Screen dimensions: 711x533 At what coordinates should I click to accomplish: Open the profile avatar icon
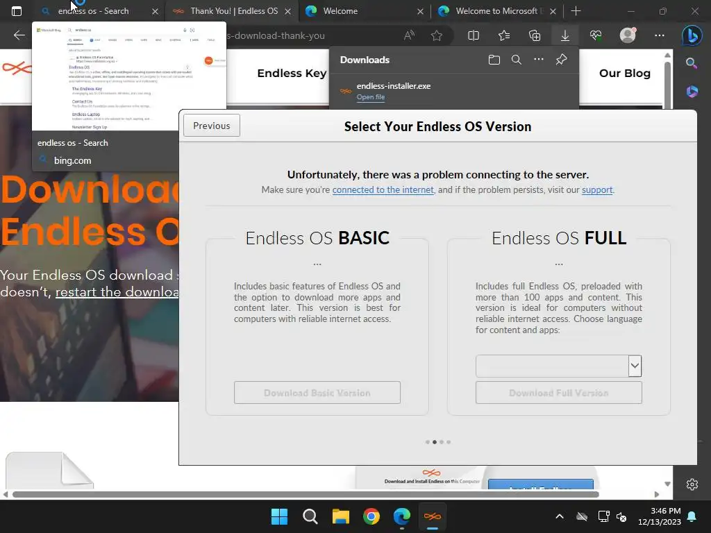point(628,35)
